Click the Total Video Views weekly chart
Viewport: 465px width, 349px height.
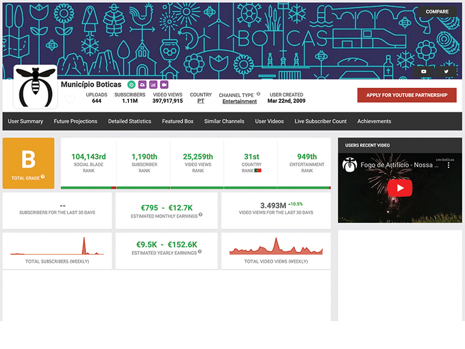pos(276,246)
